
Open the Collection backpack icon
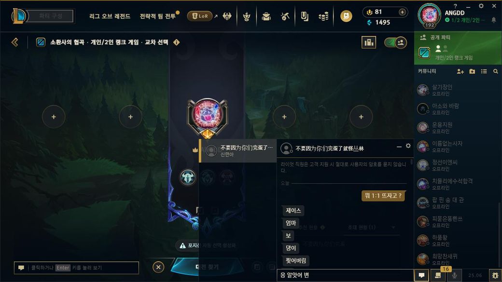click(266, 16)
